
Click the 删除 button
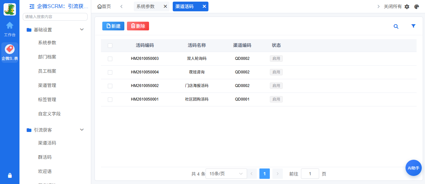point(138,26)
